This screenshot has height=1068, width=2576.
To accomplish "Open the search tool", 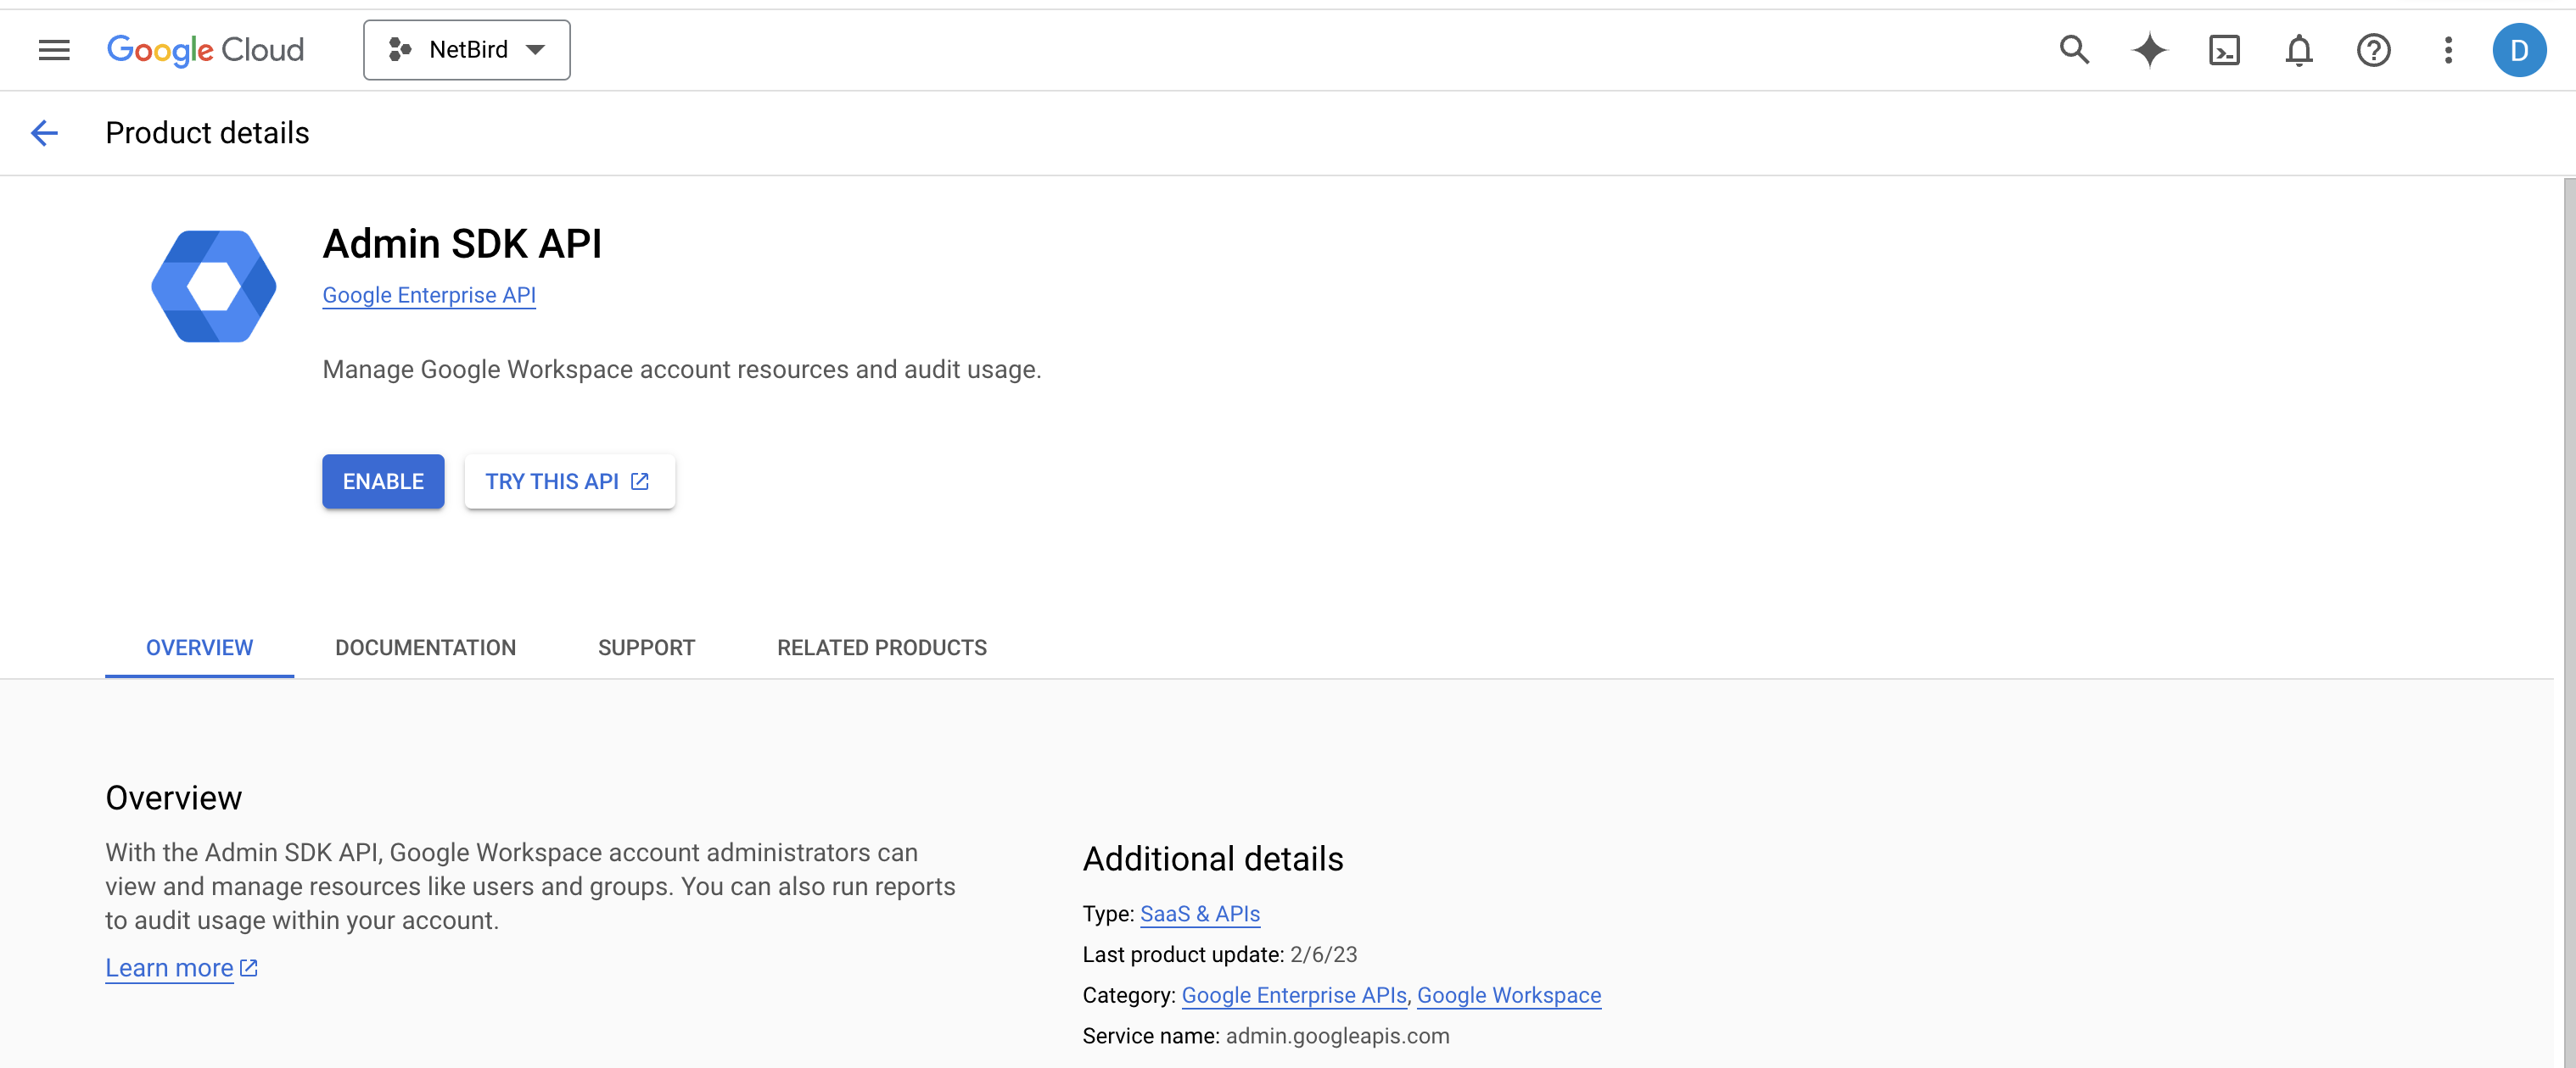I will 2074,49.
